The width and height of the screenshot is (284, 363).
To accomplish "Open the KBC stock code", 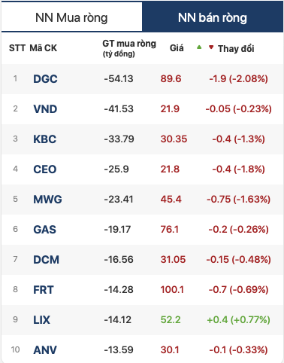I will click(45, 139).
